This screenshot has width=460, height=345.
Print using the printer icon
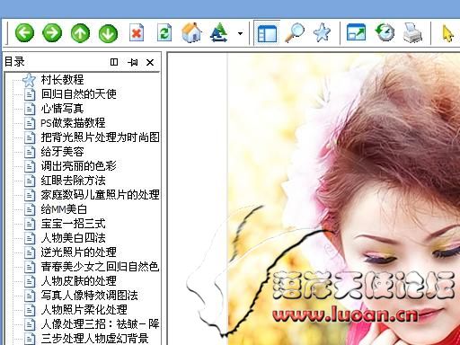point(412,32)
